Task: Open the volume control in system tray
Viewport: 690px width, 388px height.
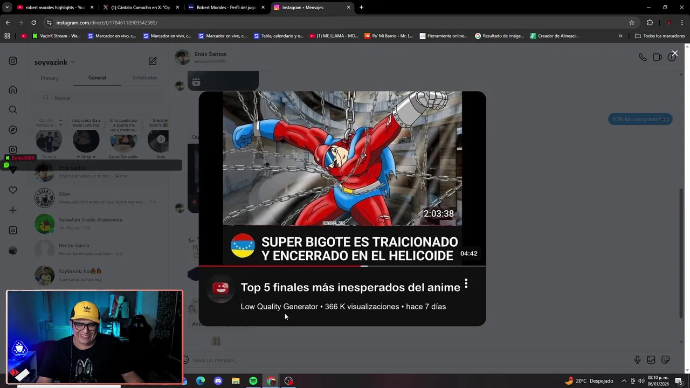Action: [x=641, y=381]
